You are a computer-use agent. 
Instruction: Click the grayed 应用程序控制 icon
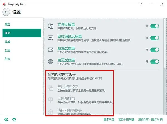point(51,88)
